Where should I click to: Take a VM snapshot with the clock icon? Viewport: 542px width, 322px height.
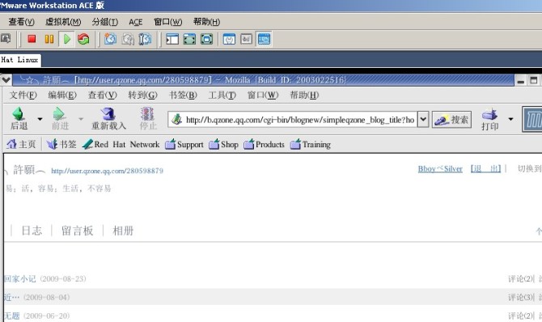tap(111, 39)
